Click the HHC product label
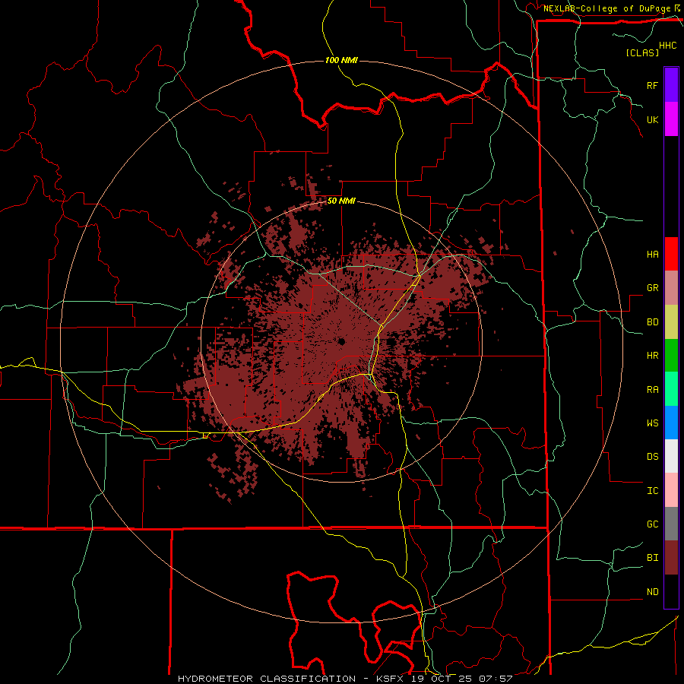 point(668,46)
